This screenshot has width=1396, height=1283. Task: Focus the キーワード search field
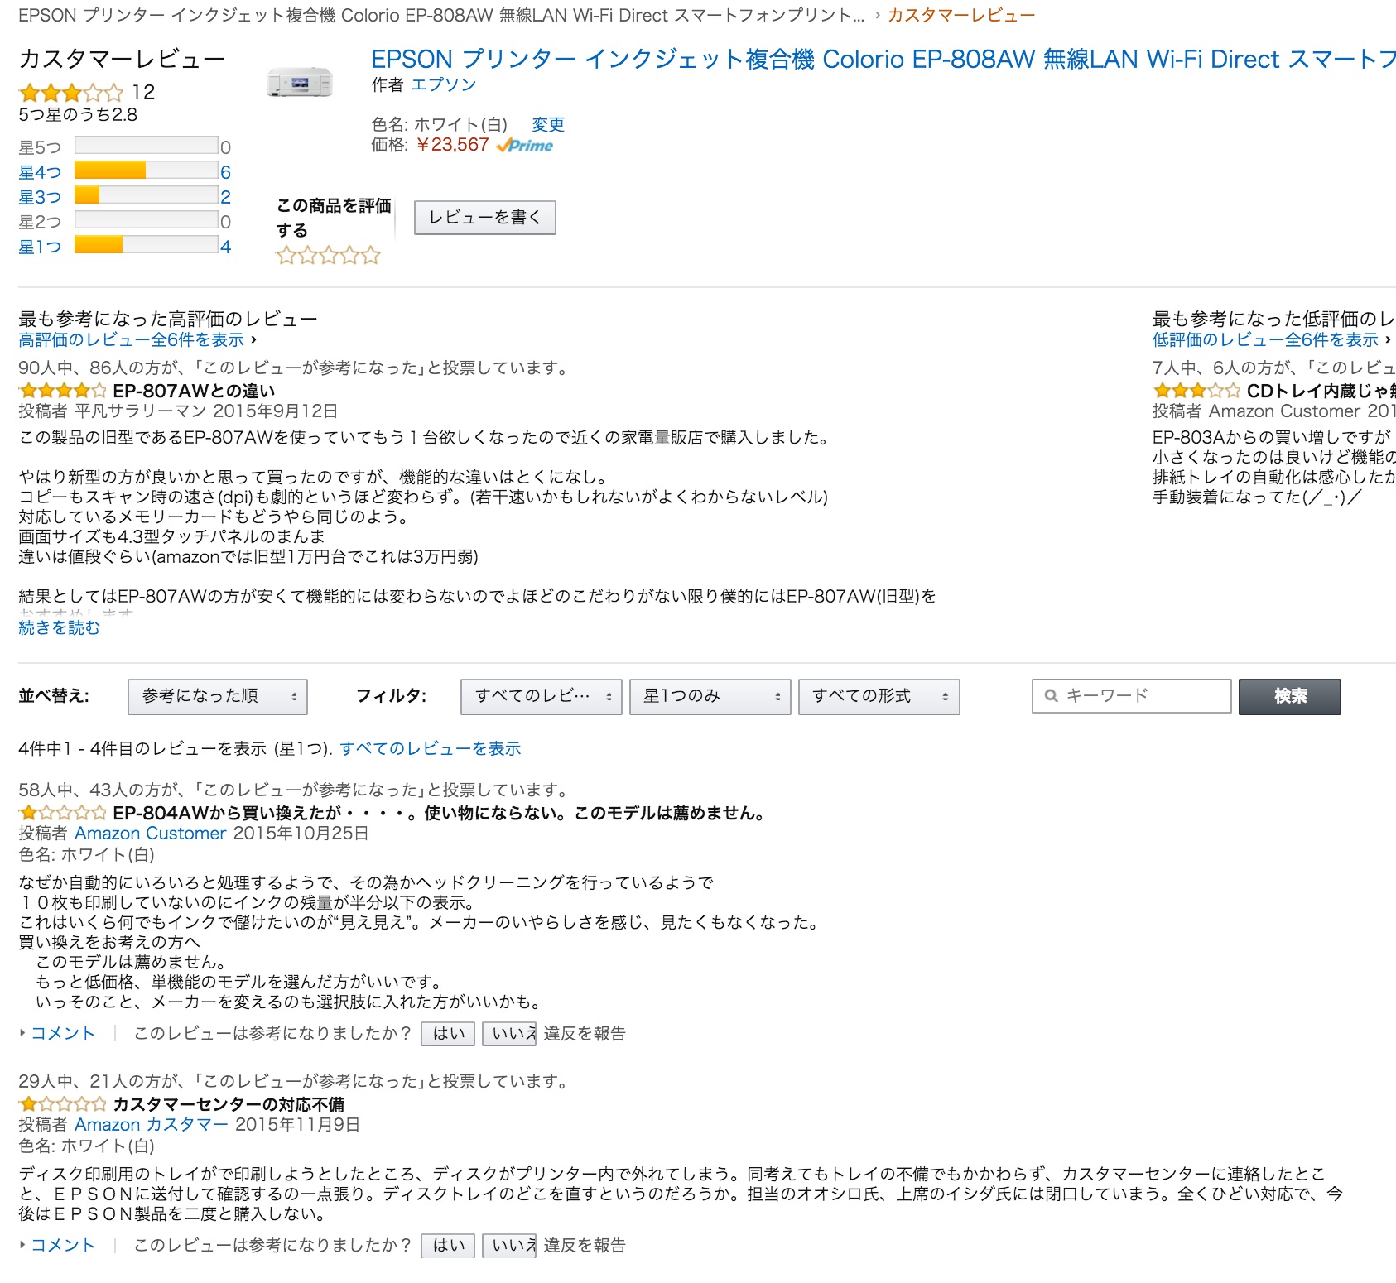click(1132, 696)
